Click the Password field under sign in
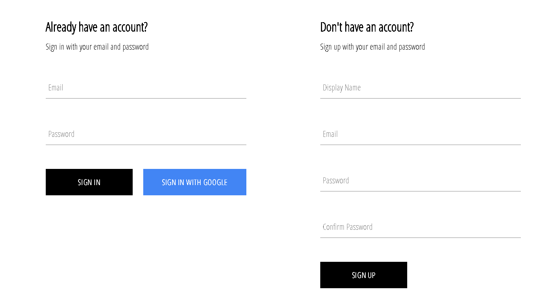 [x=146, y=136]
